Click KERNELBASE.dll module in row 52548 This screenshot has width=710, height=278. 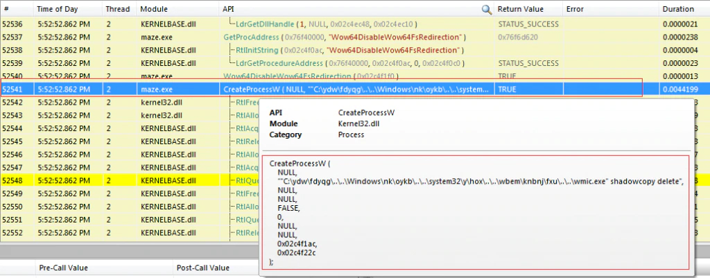(x=168, y=181)
